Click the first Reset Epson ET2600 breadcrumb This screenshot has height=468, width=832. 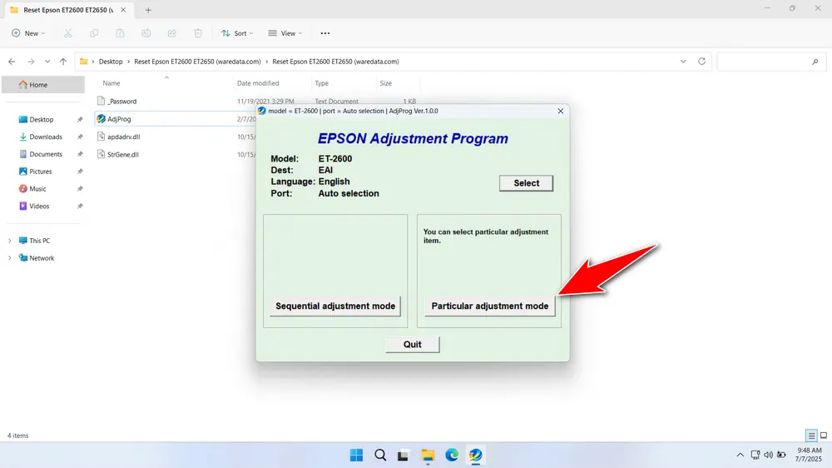coord(197,62)
